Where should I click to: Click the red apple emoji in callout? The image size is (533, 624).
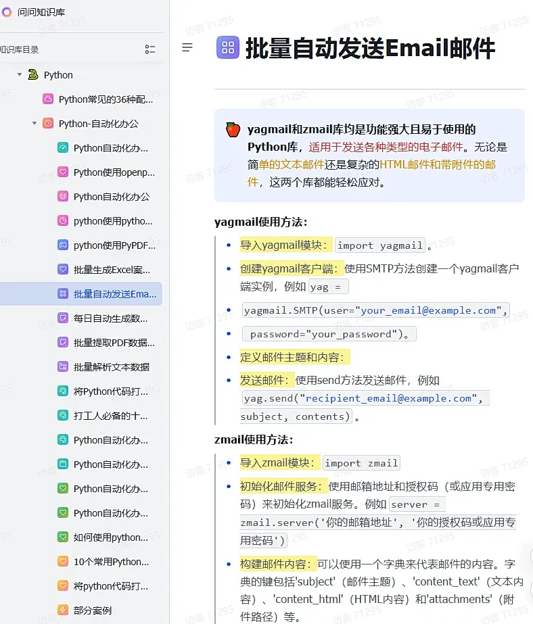pos(233,130)
